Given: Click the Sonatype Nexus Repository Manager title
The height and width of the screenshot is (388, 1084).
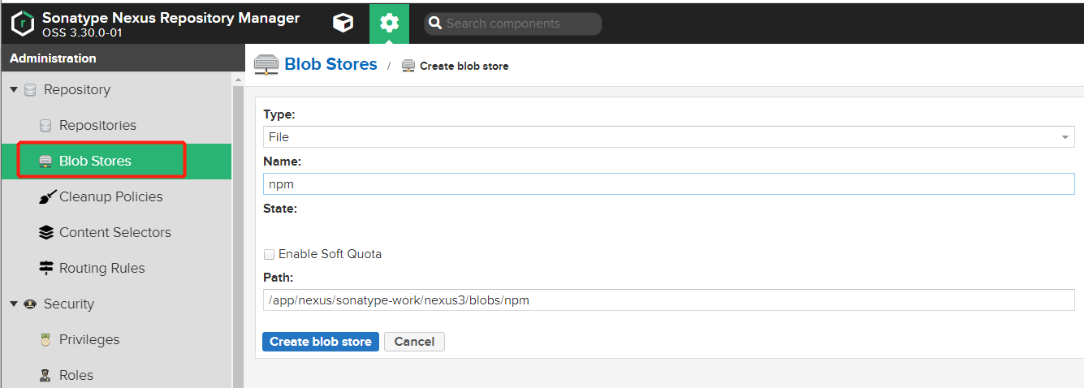Looking at the screenshot, I should click(171, 18).
